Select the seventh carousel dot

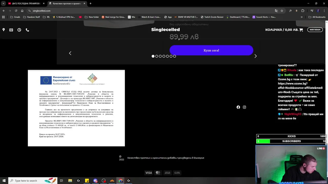click(175, 56)
